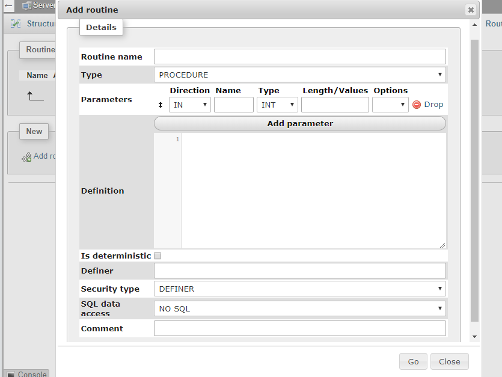Enable the Is deterministic checkbox

pyautogui.click(x=157, y=255)
